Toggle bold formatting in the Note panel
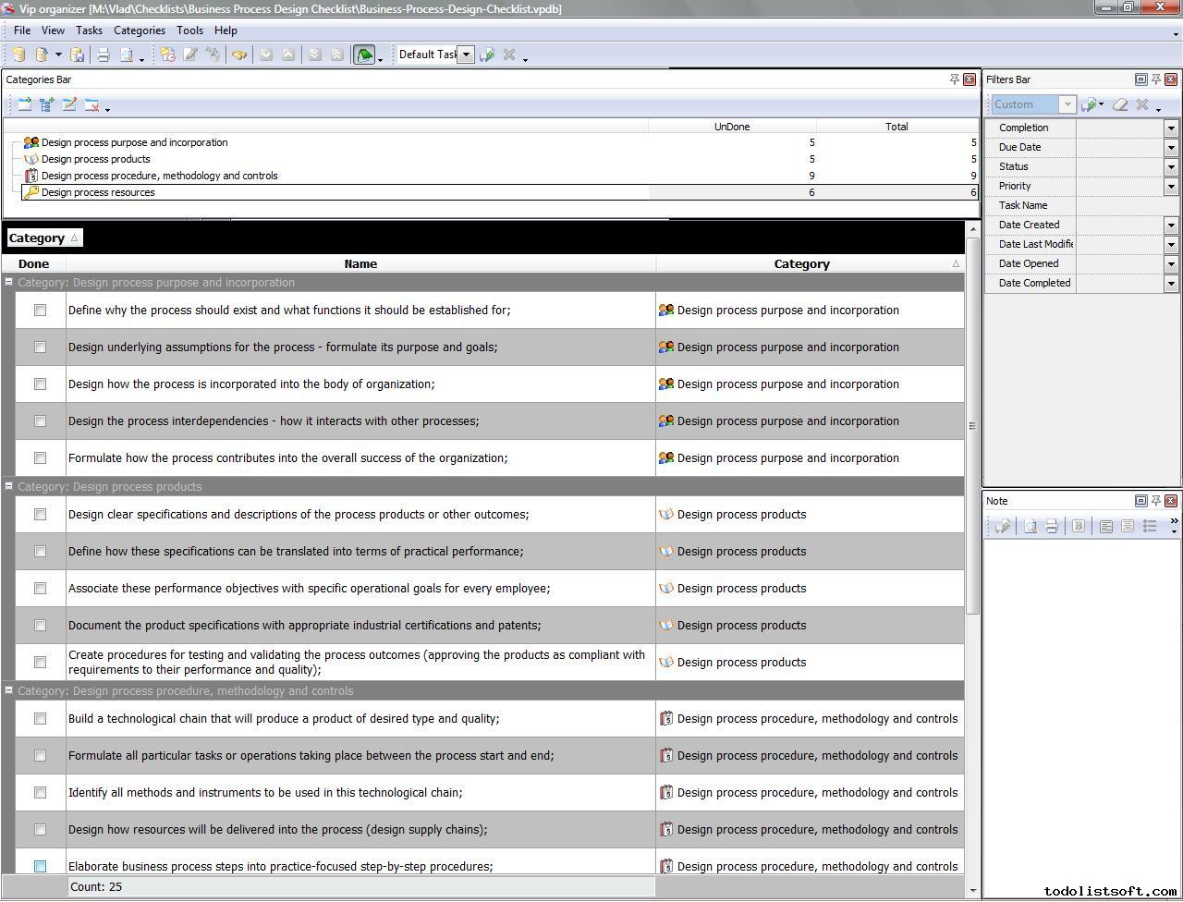The width and height of the screenshot is (1183, 902). [1079, 526]
